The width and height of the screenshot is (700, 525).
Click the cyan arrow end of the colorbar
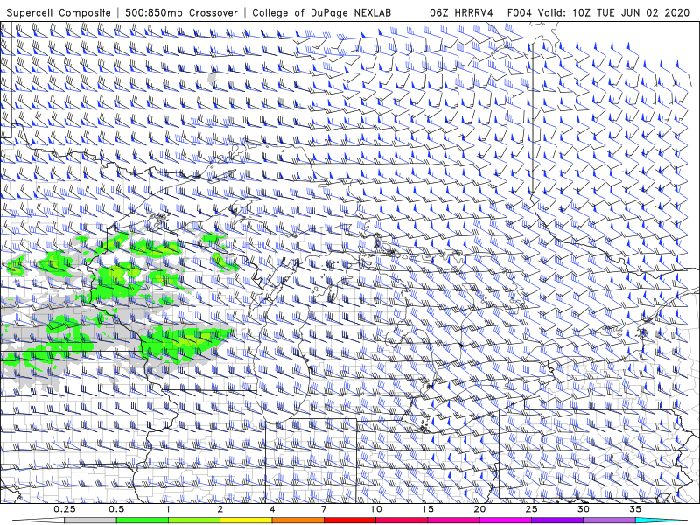coord(661,521)
